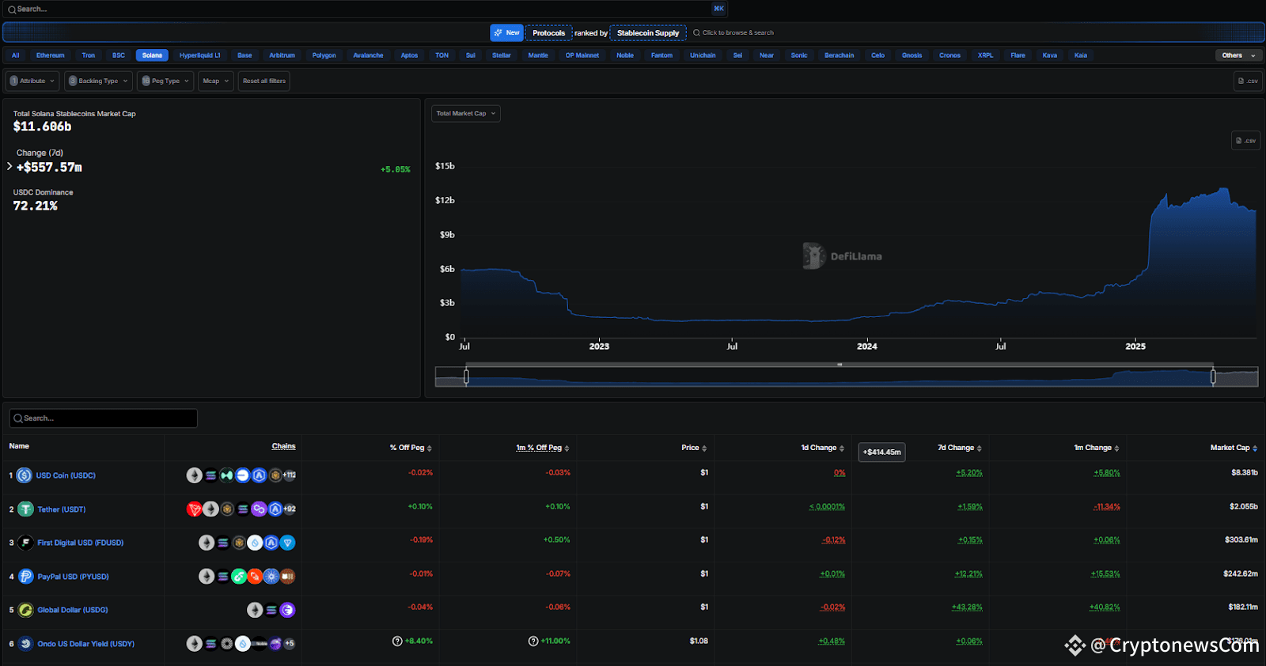
Task: Click the 7d Change column header
Action: click(956, 448)
